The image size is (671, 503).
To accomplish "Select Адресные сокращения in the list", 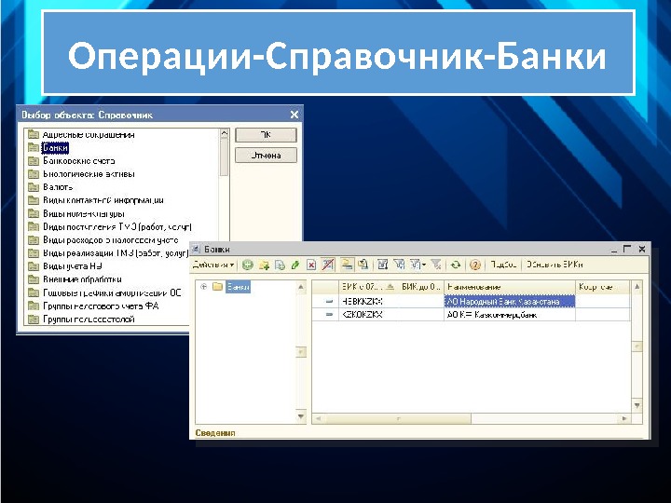I will [89, 135].
